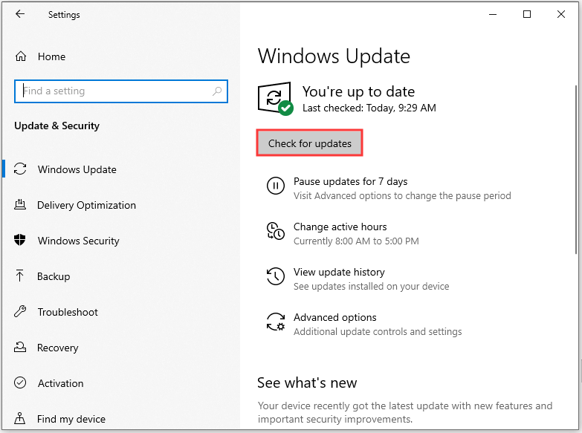The height and width of the screenshot is (433, 582).
Task: Focus the Find a setting search box
Action: 121,91
